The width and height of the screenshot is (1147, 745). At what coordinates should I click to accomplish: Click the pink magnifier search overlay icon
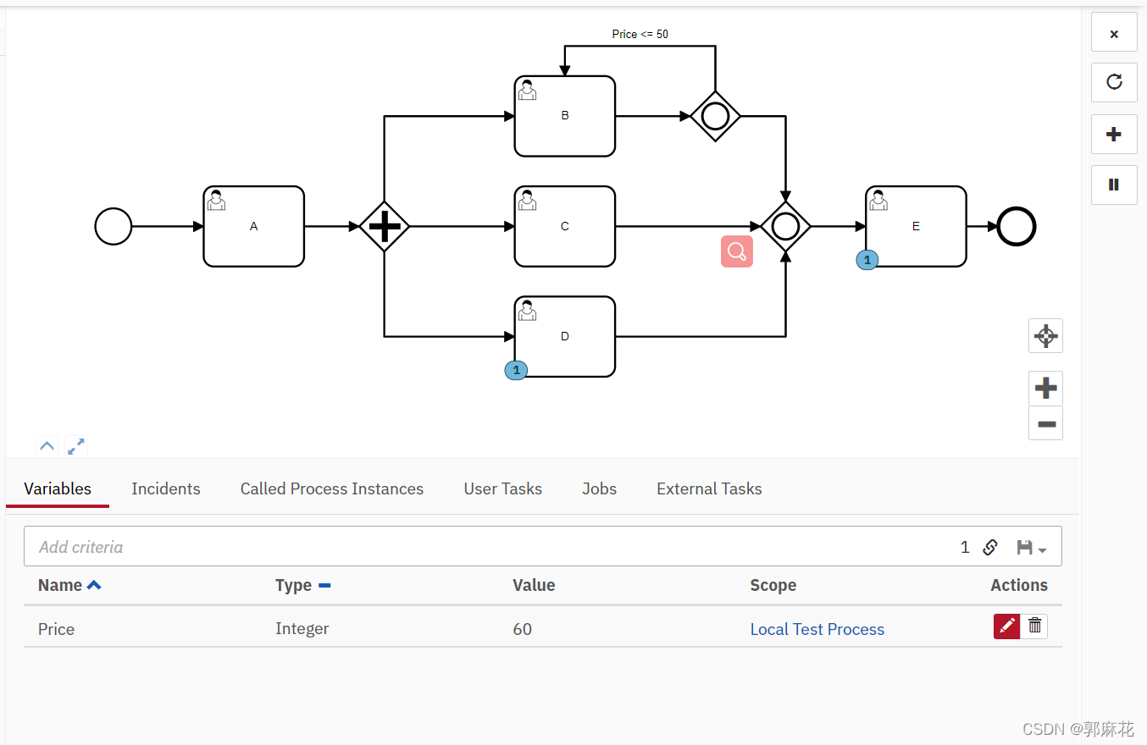(737, 251)
